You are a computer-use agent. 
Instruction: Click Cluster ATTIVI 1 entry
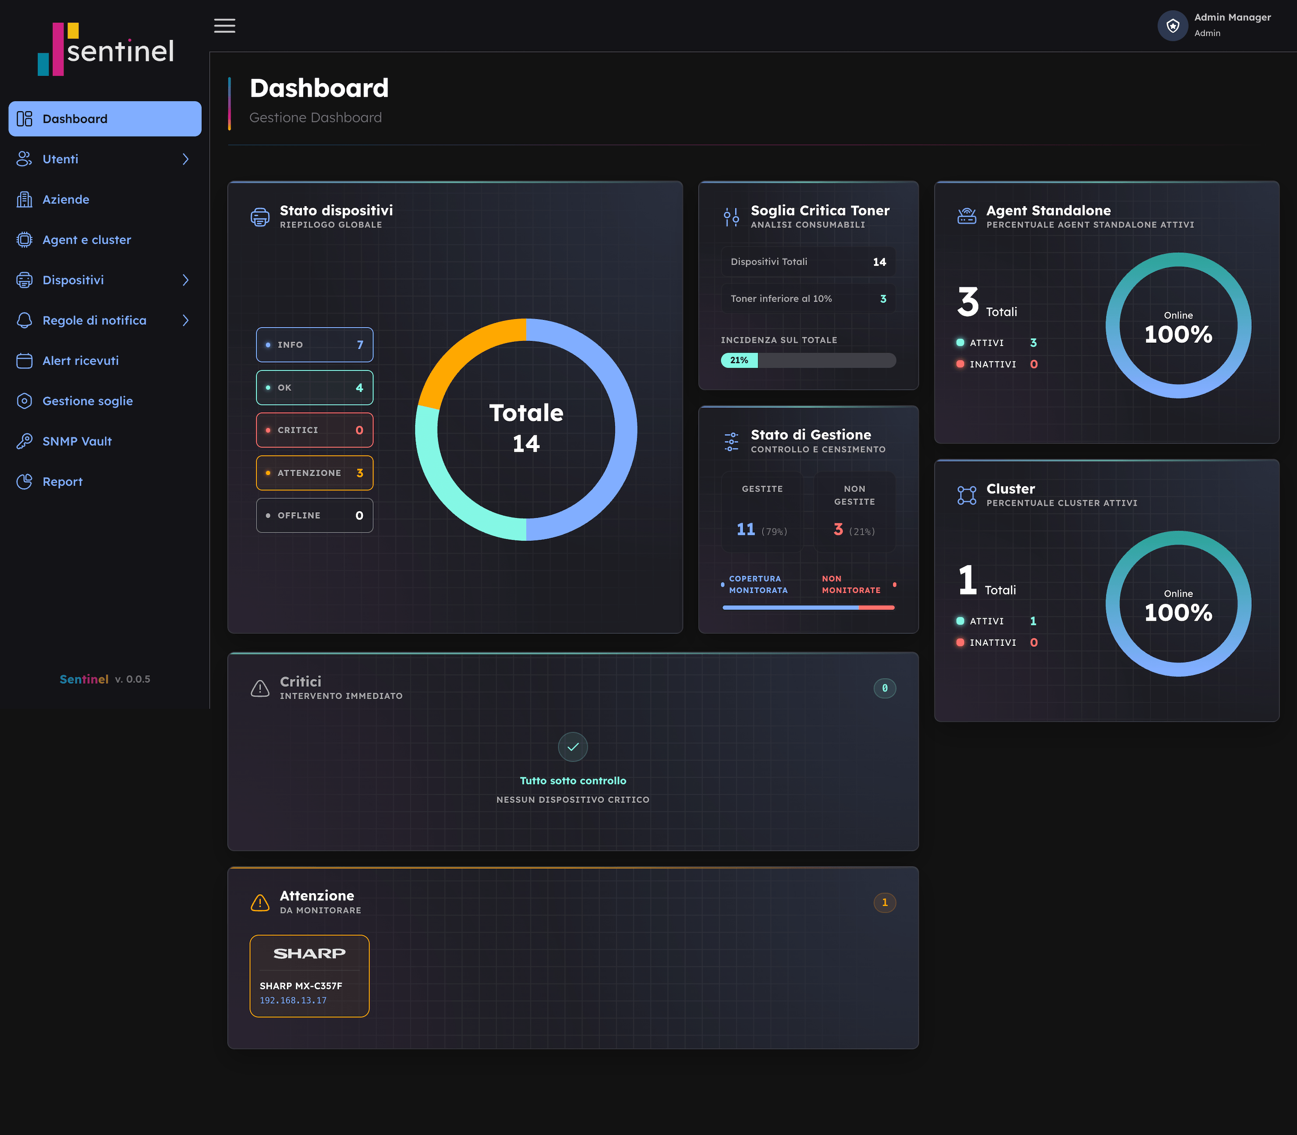pyautogui.click(x=997, y=621)
